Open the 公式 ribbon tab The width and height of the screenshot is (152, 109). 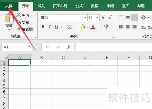coord(79,6)
